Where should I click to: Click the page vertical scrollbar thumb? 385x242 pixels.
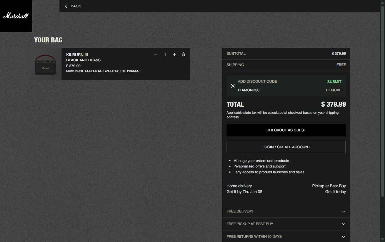pos(383,101)
